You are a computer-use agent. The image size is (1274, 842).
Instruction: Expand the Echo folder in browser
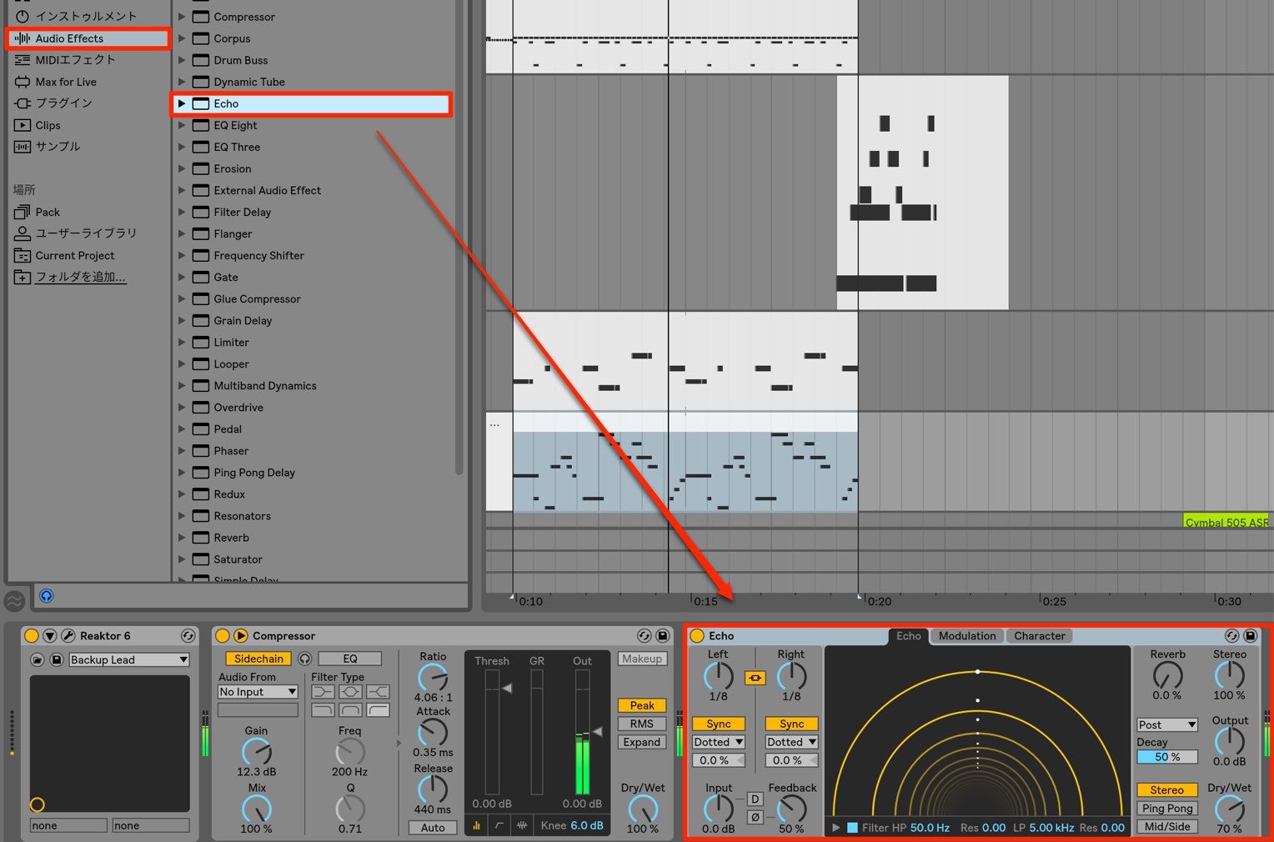pos(182,103)
